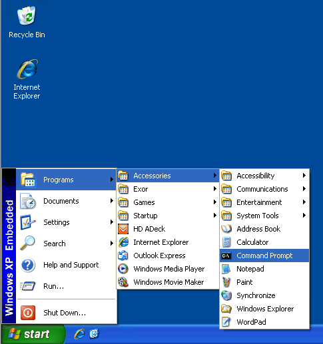
Task: Choose Notepad from the Accessories menu
Action: (x=264, y=269)
